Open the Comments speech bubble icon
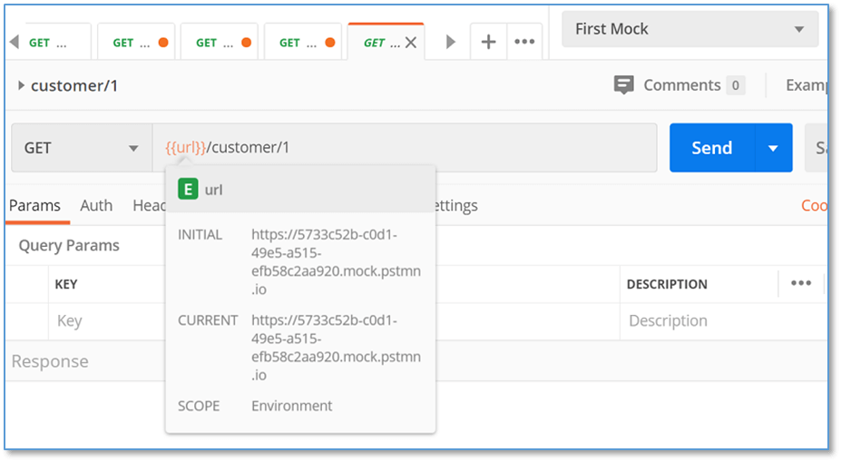This screenshot has width=841, height=462. tap(623, 84)
